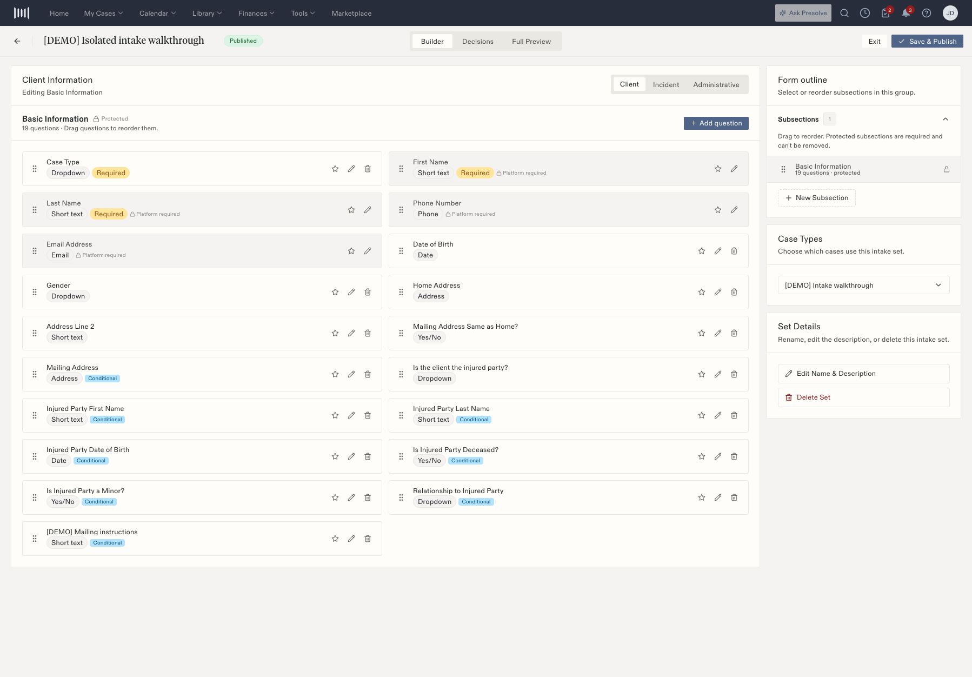Select the Incident group tab

(666, 84)
